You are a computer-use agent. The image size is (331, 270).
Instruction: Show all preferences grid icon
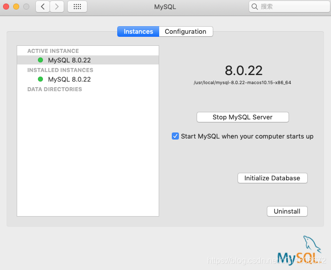tap(77, 7)
